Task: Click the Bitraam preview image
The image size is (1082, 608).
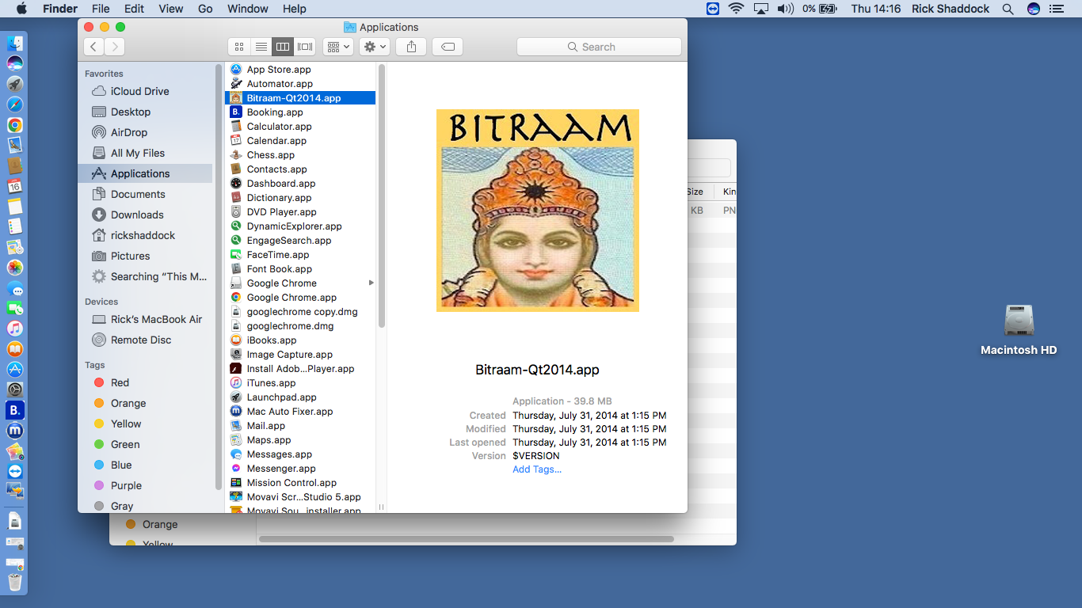Action: 538,211
